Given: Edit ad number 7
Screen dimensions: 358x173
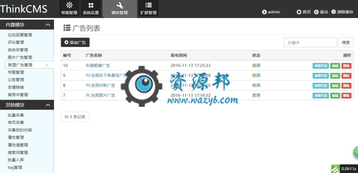Looking at the screenshot, I should (335, 96).
